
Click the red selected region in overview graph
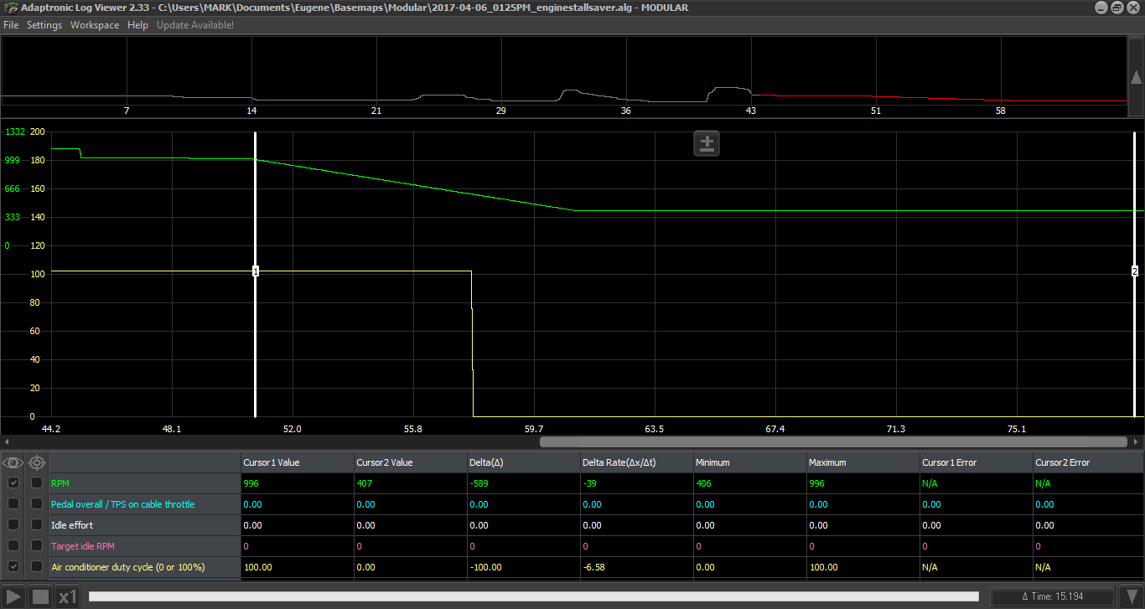point(939,99)
